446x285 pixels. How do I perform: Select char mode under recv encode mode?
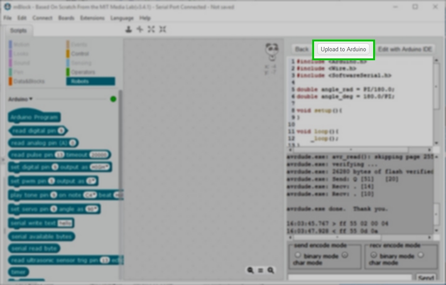[421, 255]
